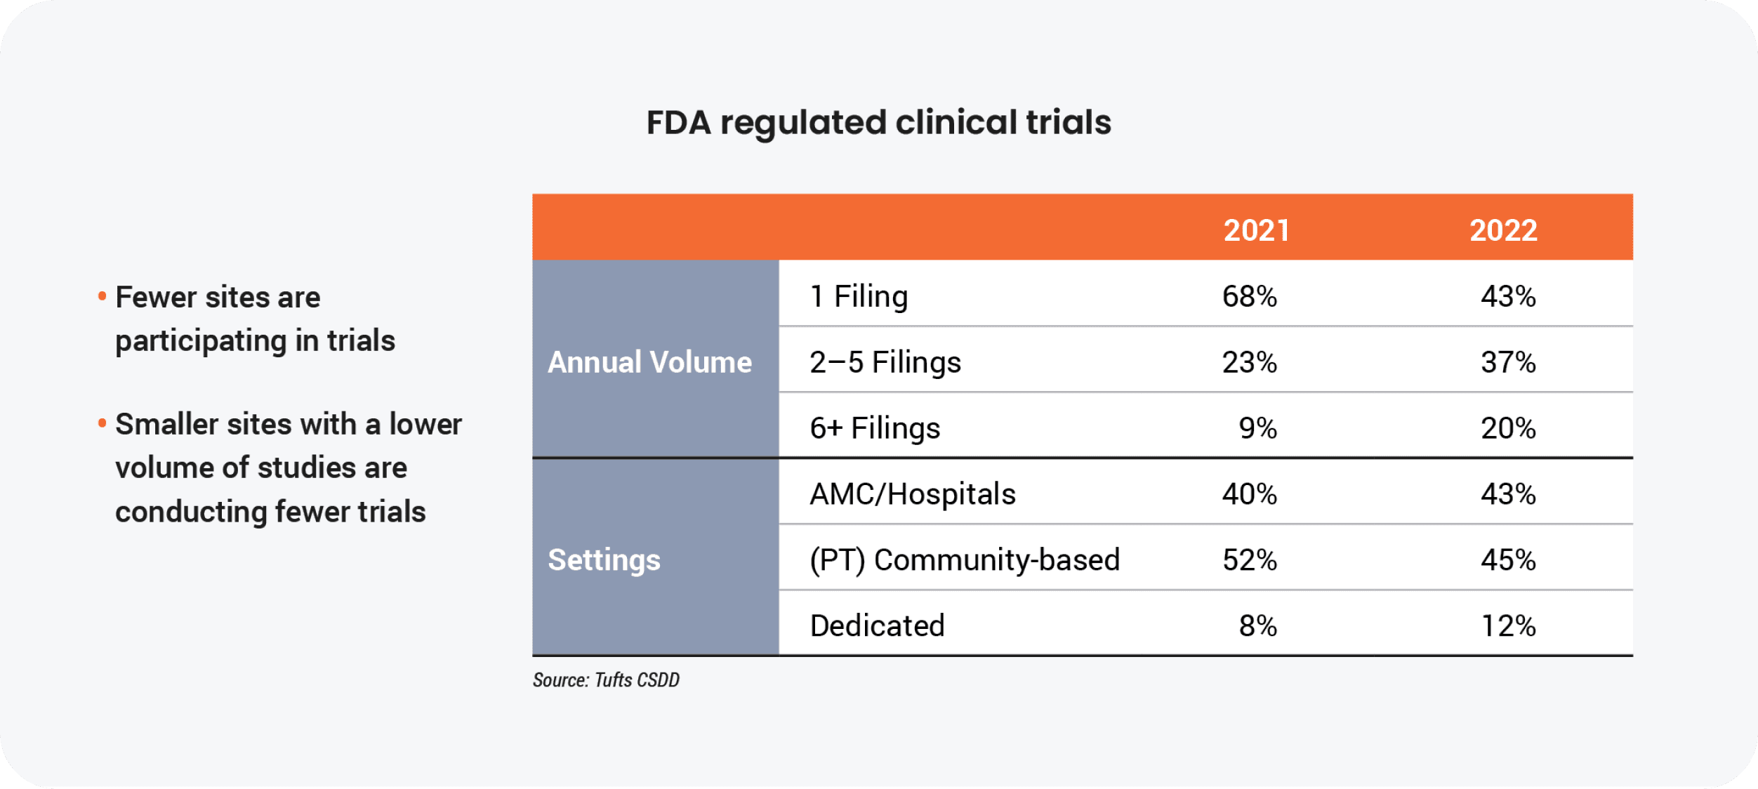Screen dimensions: 1758x789
Task: Click the 52% Community-based value
Action: (x=1249, y=560)
